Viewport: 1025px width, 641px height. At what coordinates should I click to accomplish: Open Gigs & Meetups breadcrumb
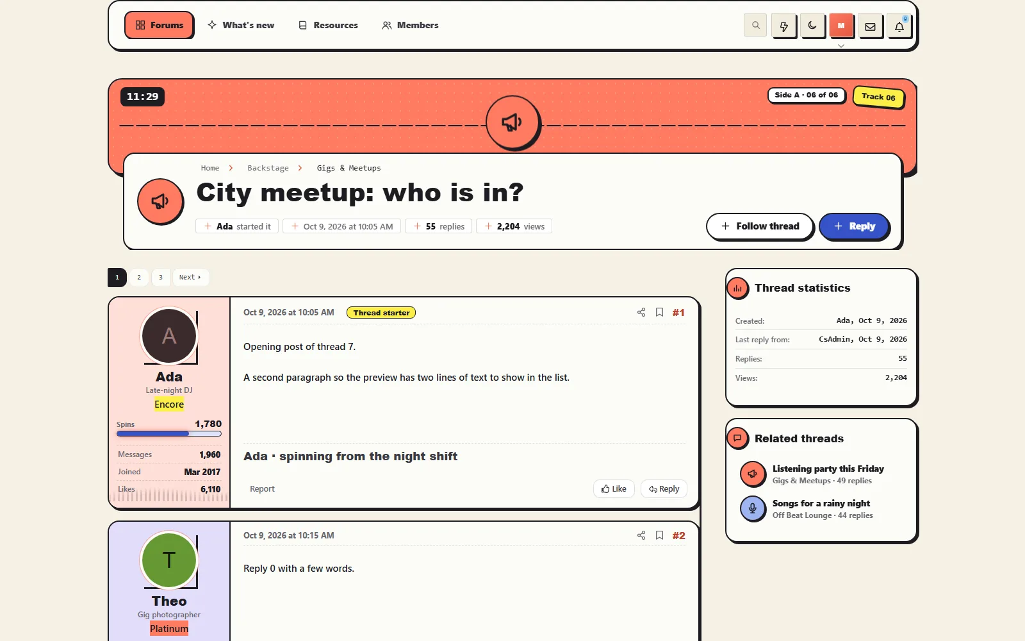tap(348, 168)
